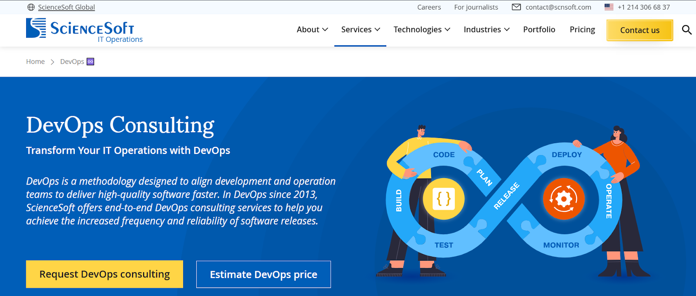Open the About menu item
This screenshot has width=696, height=296.
pos(308,30)
